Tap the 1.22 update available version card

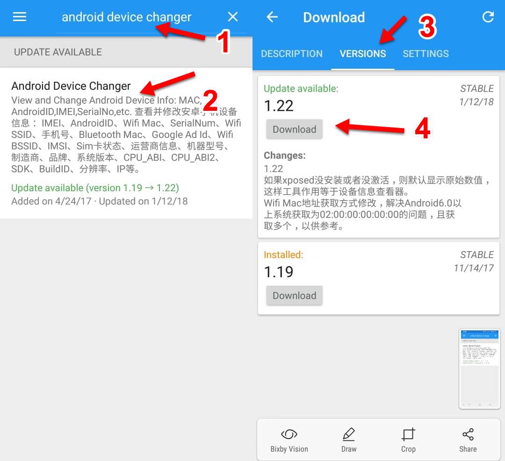coord(378,157)
